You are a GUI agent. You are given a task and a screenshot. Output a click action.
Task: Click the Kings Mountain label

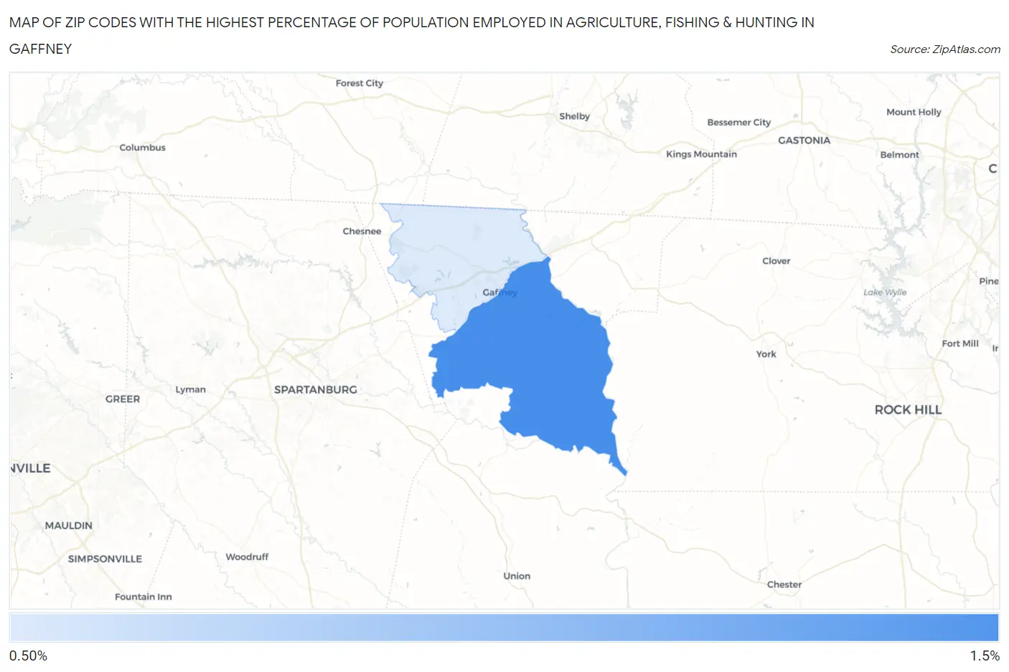[701, 154]
